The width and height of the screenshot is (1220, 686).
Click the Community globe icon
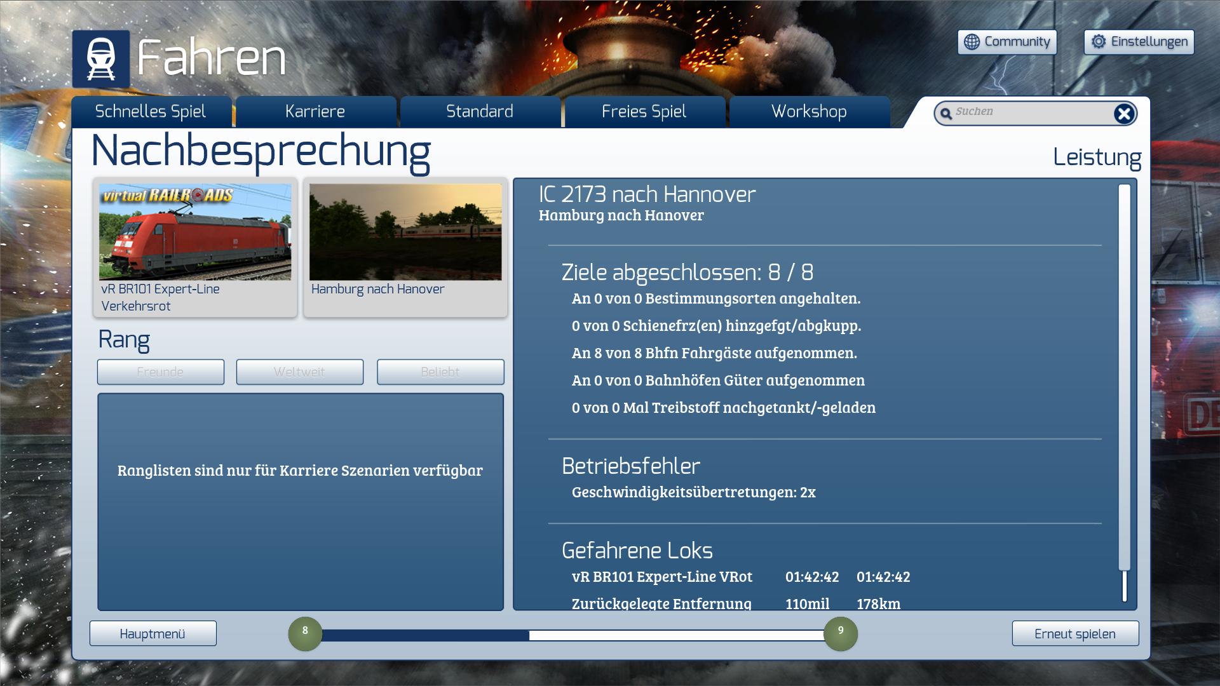972,42
